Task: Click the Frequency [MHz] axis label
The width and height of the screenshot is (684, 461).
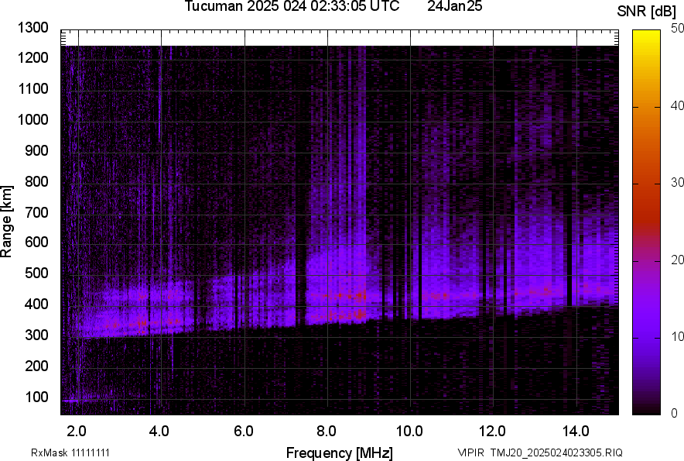Action: [339, 452]
